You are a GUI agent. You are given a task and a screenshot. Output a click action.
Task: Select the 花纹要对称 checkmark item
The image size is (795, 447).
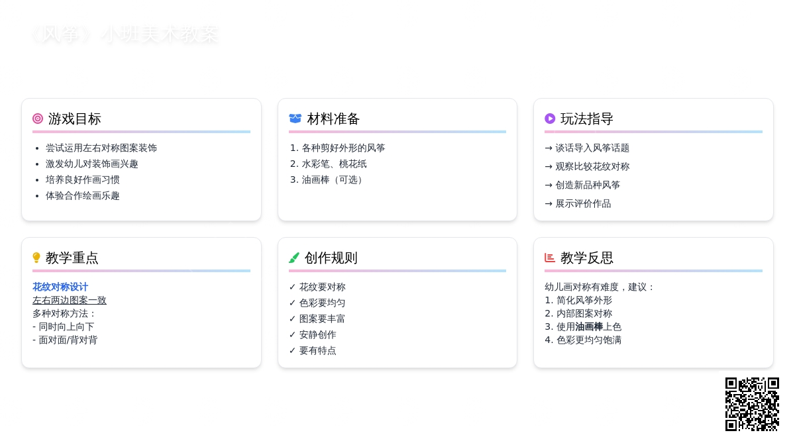coord(317,287)
